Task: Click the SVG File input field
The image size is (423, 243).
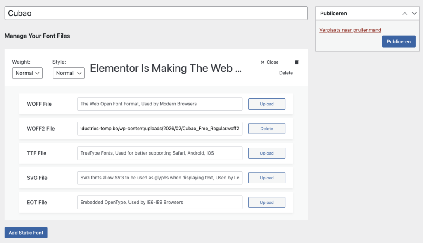Action: pyautogui.click(x=159, y=178)
